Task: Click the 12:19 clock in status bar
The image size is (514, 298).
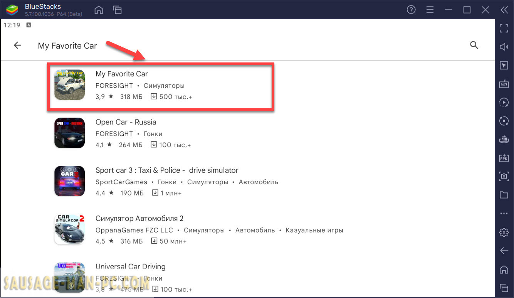Action: pos(12,25)
